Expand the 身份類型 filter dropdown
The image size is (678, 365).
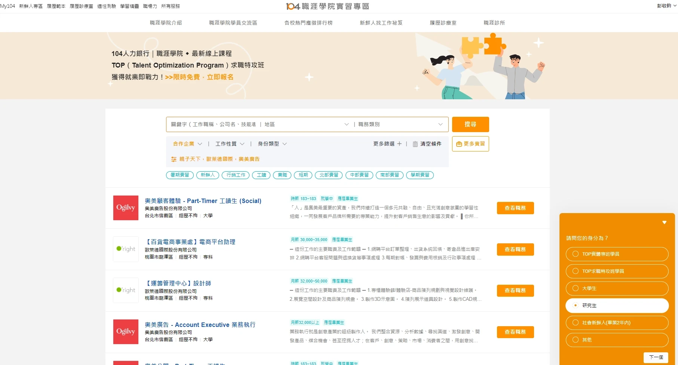(x=272, y=144)
